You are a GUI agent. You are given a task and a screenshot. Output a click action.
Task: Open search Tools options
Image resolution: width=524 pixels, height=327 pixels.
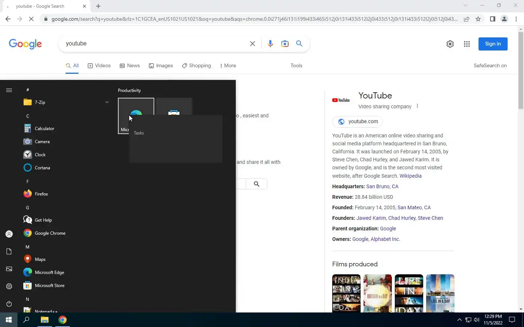click(296, 66)
